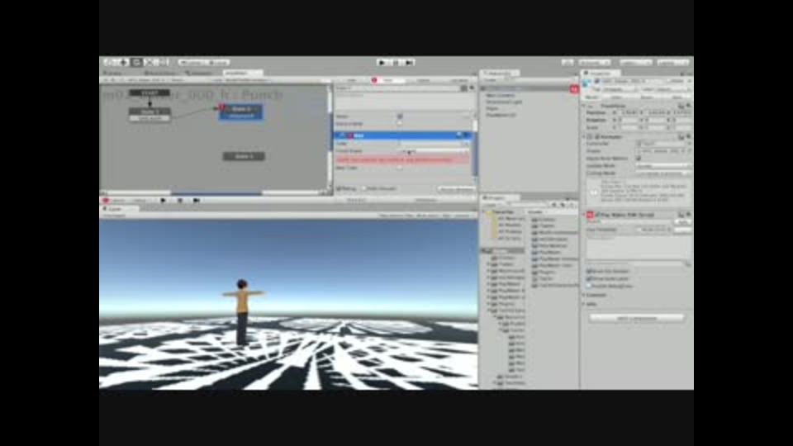Select the State 1 node

pyautogui.click(x=150, y=114)
